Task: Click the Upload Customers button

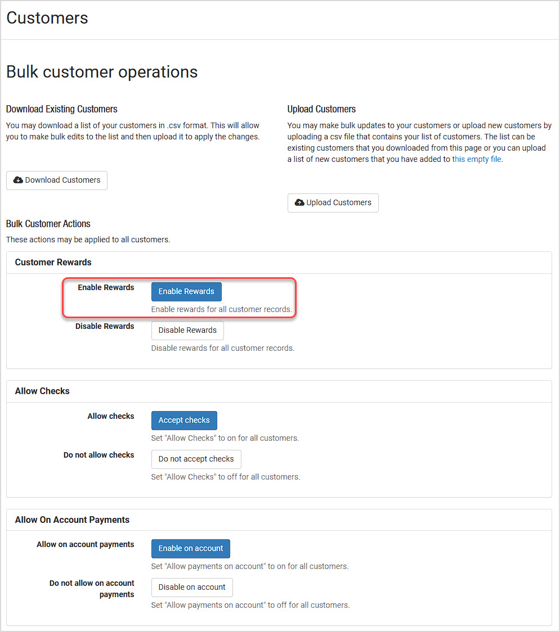Action: (x=333, y=203)
